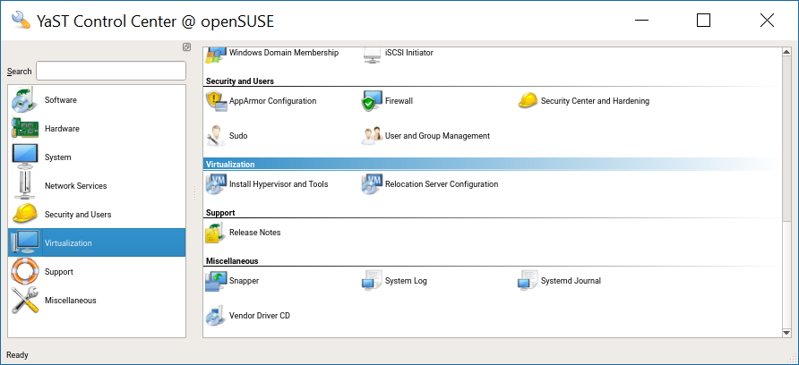Click the Security and Users hardhat icon in sidebar
The height and width of the screenshot is (365, 799).
click(x=24, y=214)
